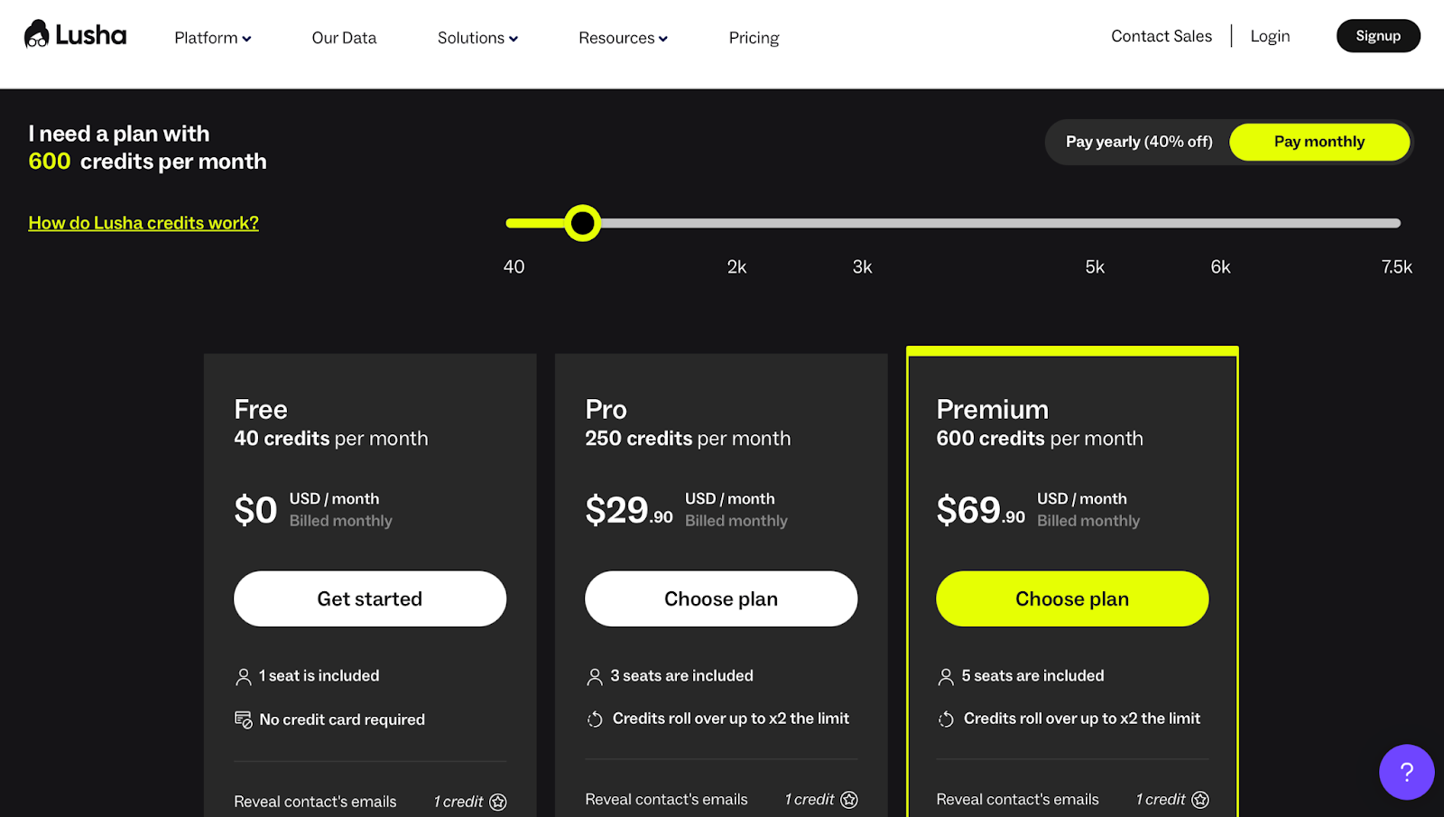Select the Pay monthly toggle
The width and height of the screenshot is (1444, 817).
(x=1319, y=142)
